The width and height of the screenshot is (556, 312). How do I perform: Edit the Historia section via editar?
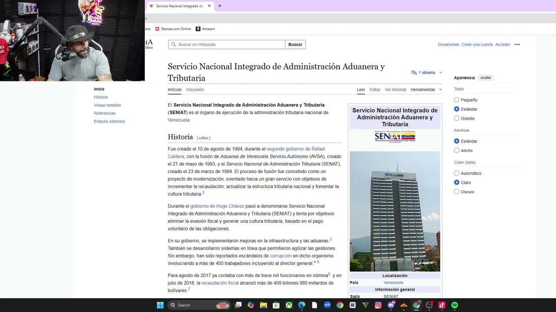click(204, 138)
